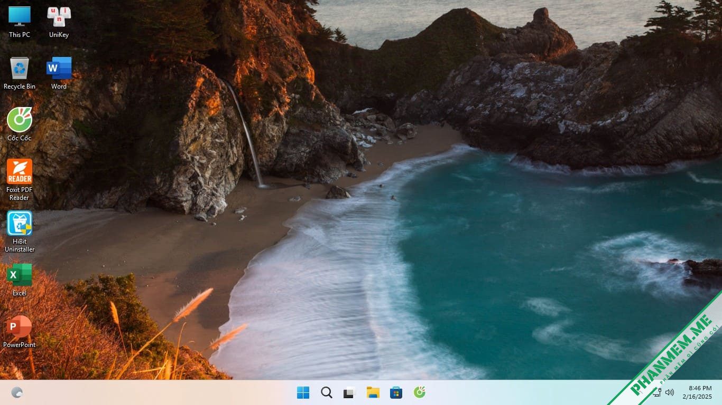Select the UniKey desktop shortcut
The image size is (722, 405).
coord(59,22)
